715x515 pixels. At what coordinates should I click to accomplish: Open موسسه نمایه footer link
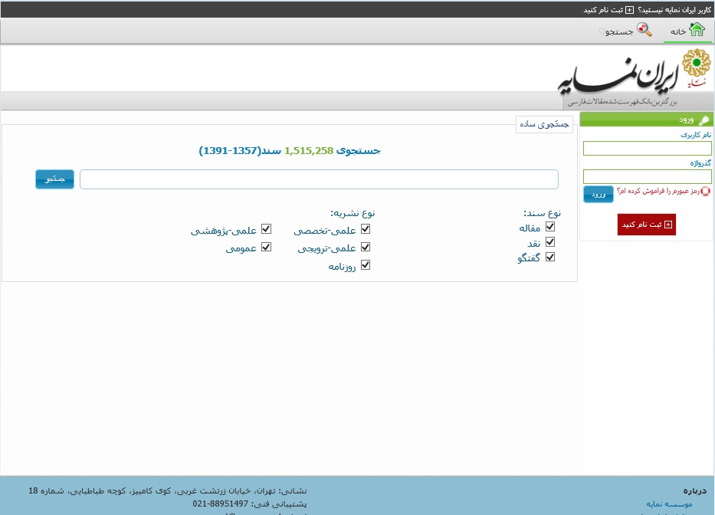click(x=669, y=504)
